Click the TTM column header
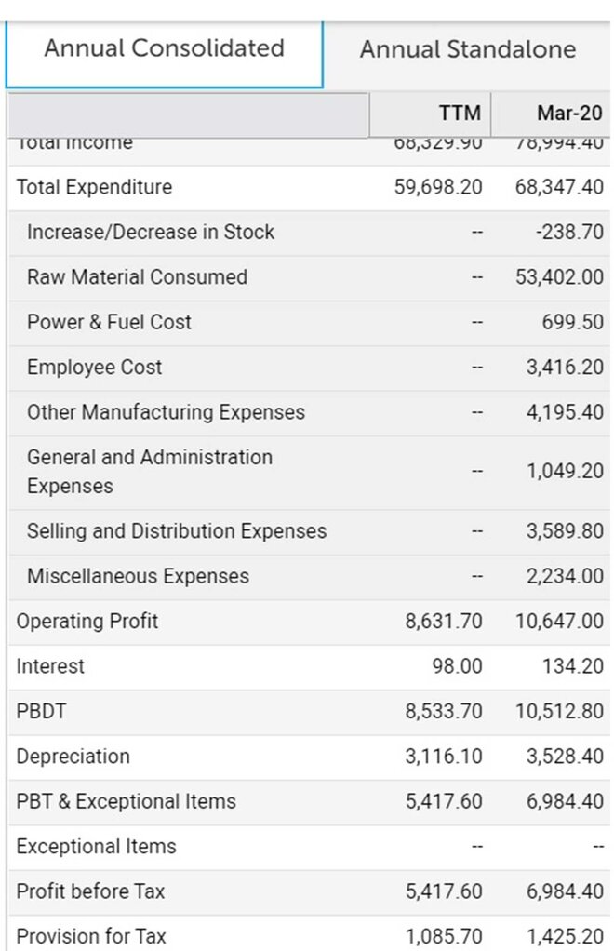This screenshot has height=951, width=614. (460, 114)
